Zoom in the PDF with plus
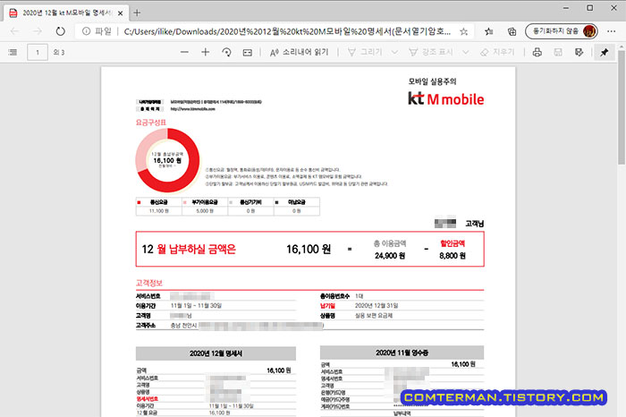 [205, 52]
